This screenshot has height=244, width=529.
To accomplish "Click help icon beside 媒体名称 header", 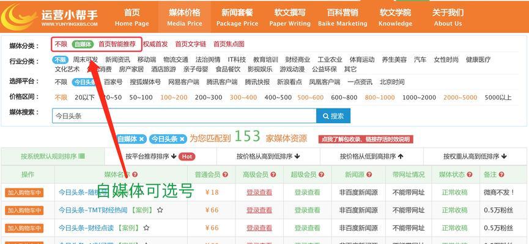I will tap(135, 174).
